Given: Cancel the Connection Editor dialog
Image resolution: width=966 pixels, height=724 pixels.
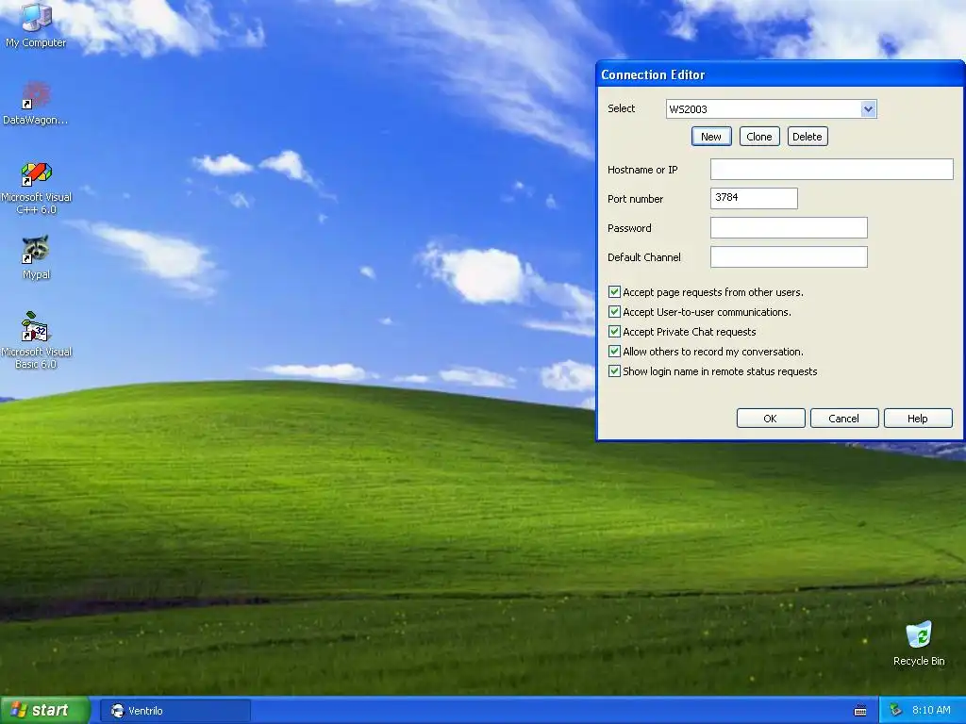Looking at the screenshot, I should coord(844,418).
